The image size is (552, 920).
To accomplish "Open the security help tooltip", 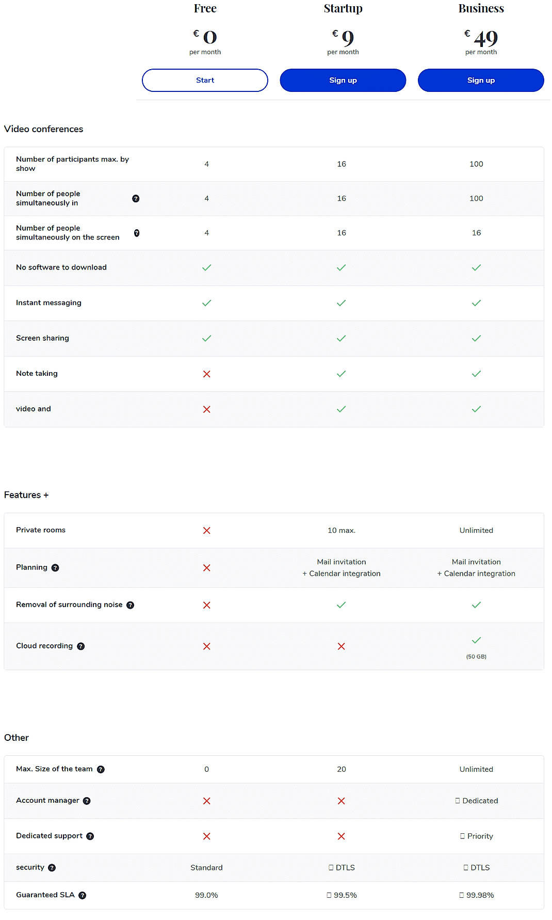I will [52, 867].
